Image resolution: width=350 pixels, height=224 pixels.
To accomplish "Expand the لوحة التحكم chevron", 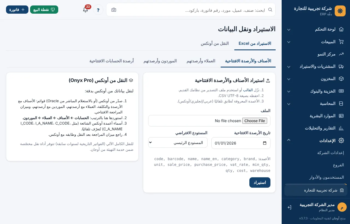I will [289, 30].
